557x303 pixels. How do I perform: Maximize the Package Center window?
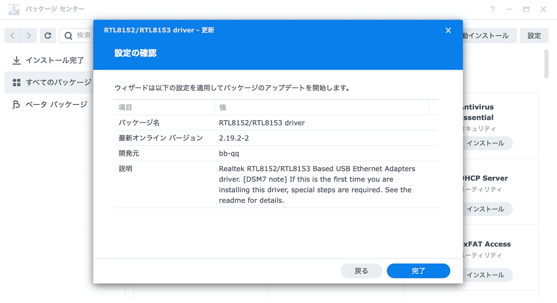[x=526, y=9]
